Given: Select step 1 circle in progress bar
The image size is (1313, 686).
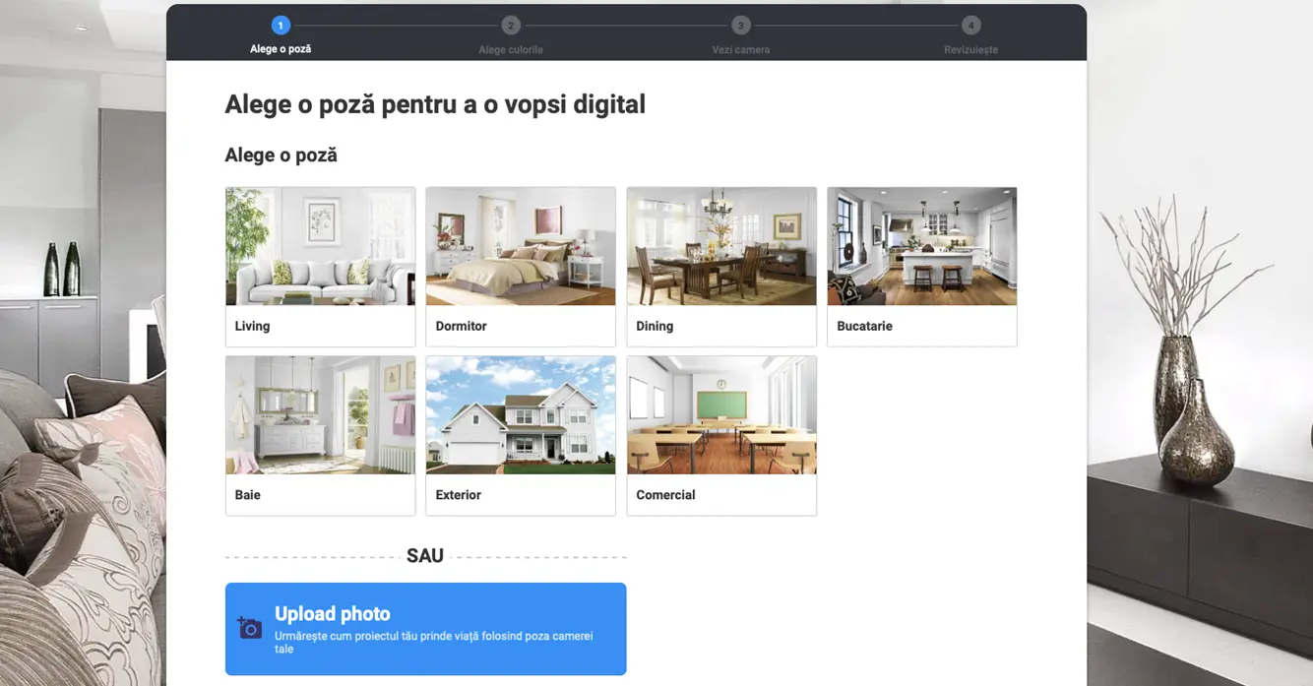Looking at the screenshot, I should (281, 25).
